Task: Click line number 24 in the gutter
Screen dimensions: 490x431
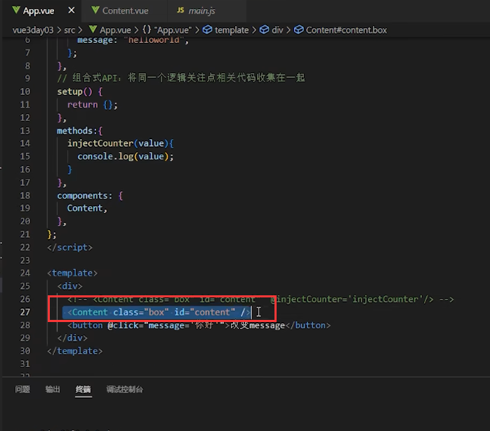Action: 25,273
